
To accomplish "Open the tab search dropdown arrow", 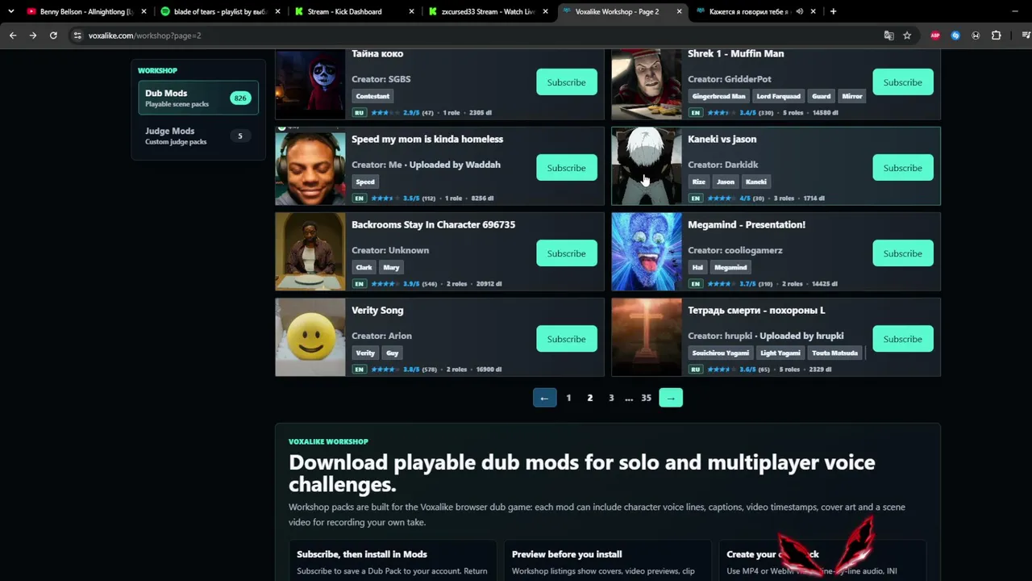I will pos(10,11).
